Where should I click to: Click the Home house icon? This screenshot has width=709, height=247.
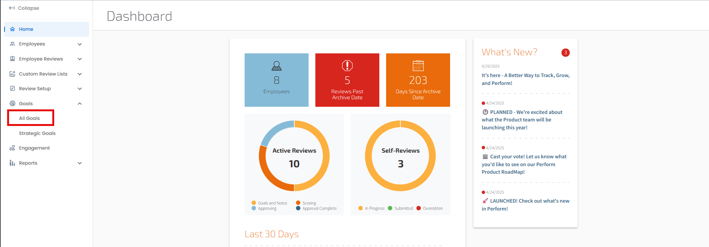coord(12,29)
